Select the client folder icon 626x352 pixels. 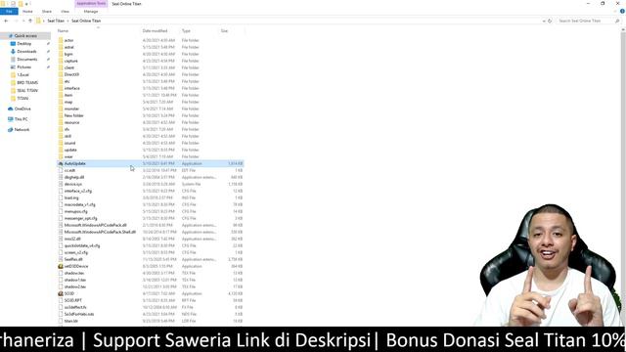pos(61,67)
